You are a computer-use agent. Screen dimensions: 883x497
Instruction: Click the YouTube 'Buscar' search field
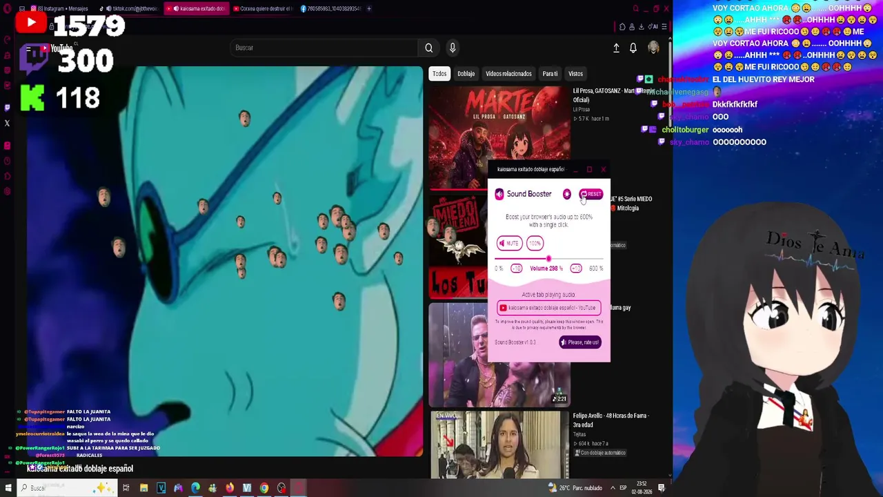tap(324, 48)
